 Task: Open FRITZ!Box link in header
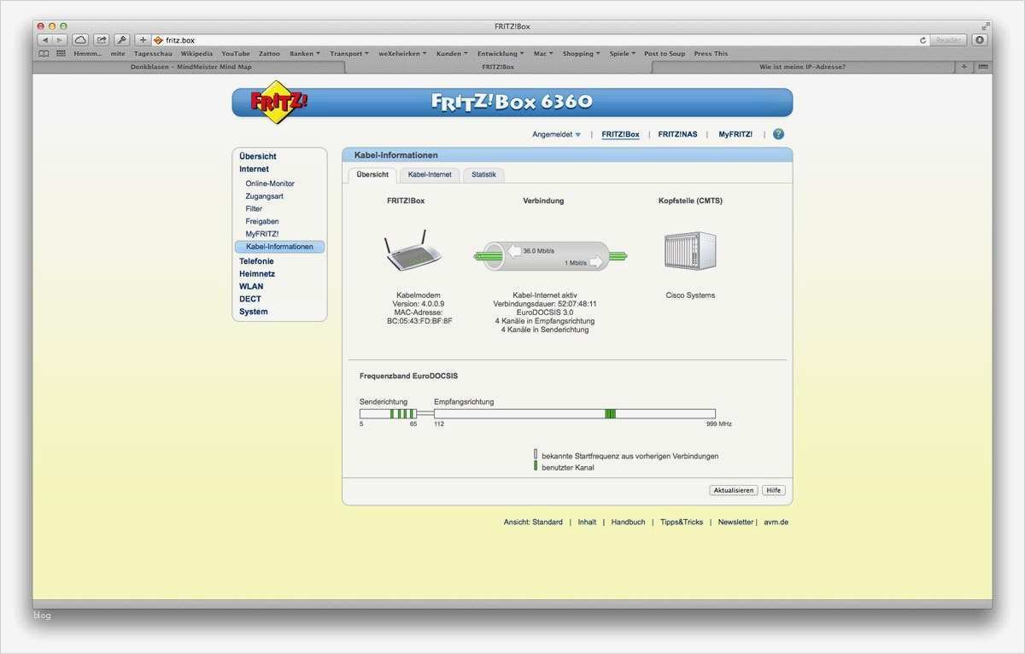pyautogui.click(x=620, y=134)
